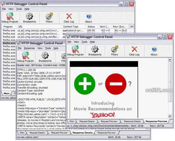The height and width of the screenshot is (141, 175).
Task: Select the active Response Preview tab in the front window
Action: point(156,122)
